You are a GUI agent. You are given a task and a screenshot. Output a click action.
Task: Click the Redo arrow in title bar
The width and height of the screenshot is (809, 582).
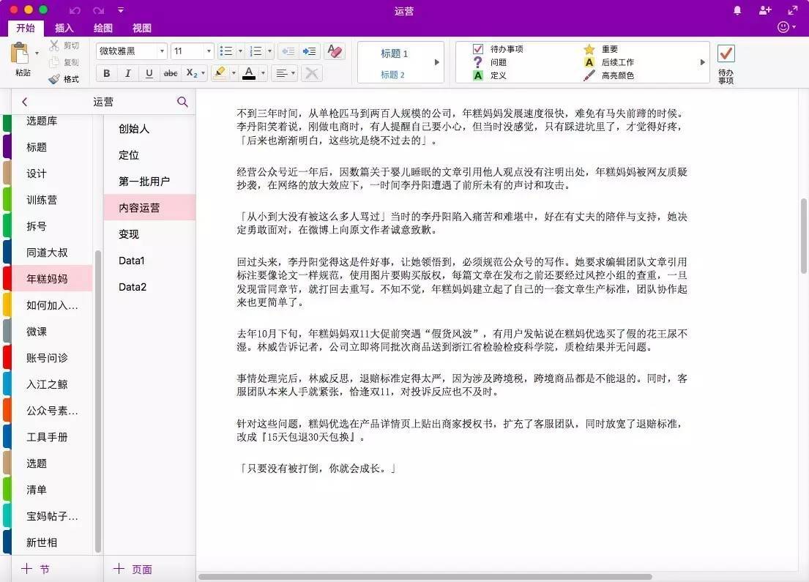(99, 10)
